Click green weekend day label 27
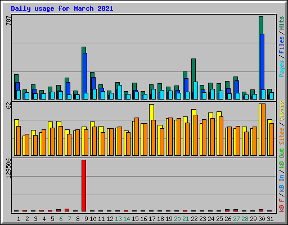288x225 pixels. coord(236,219)
